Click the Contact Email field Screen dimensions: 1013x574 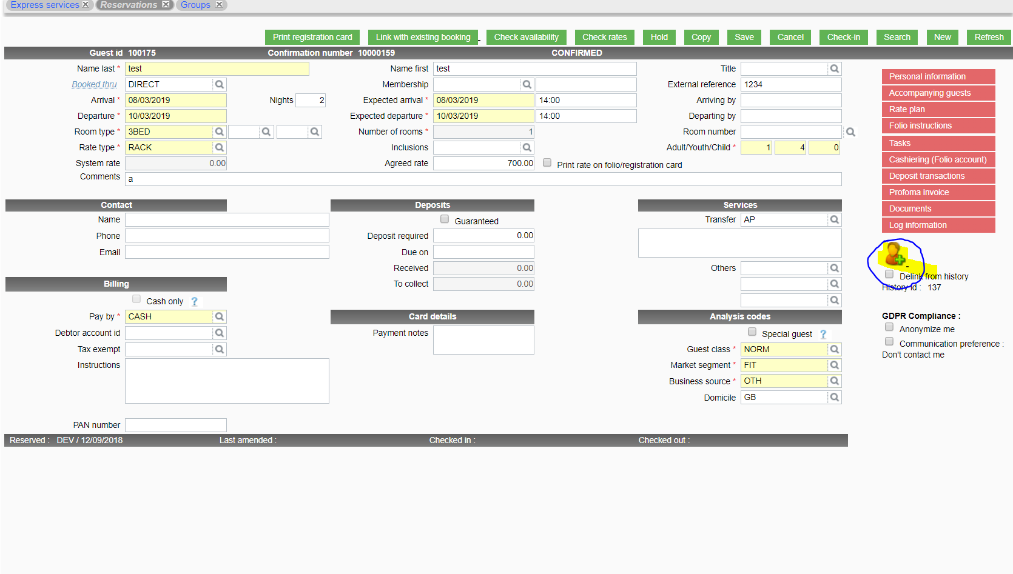click(227, 252)
